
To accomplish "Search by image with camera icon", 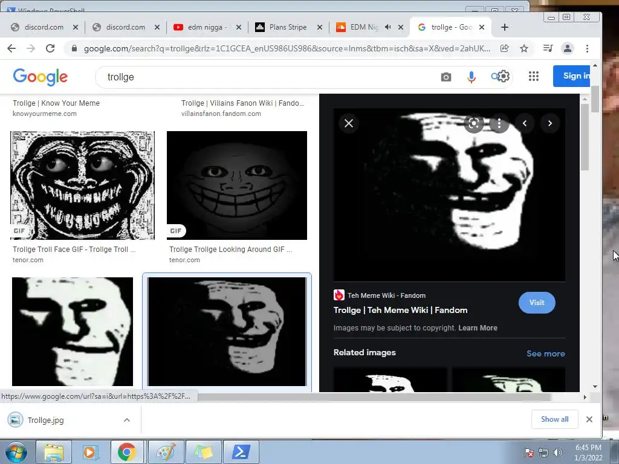I will [446, 77].
